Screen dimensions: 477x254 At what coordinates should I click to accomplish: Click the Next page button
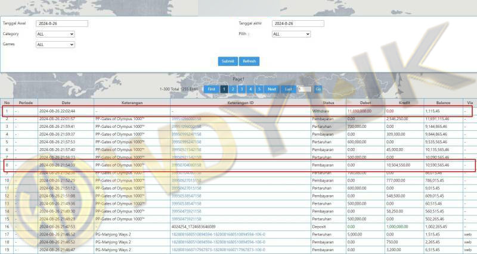272,89
